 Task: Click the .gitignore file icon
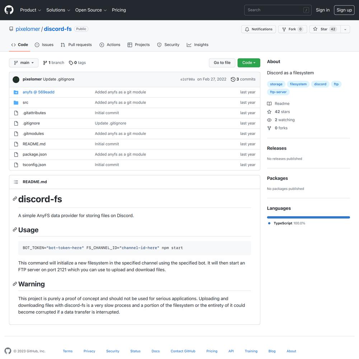point(16,123)
